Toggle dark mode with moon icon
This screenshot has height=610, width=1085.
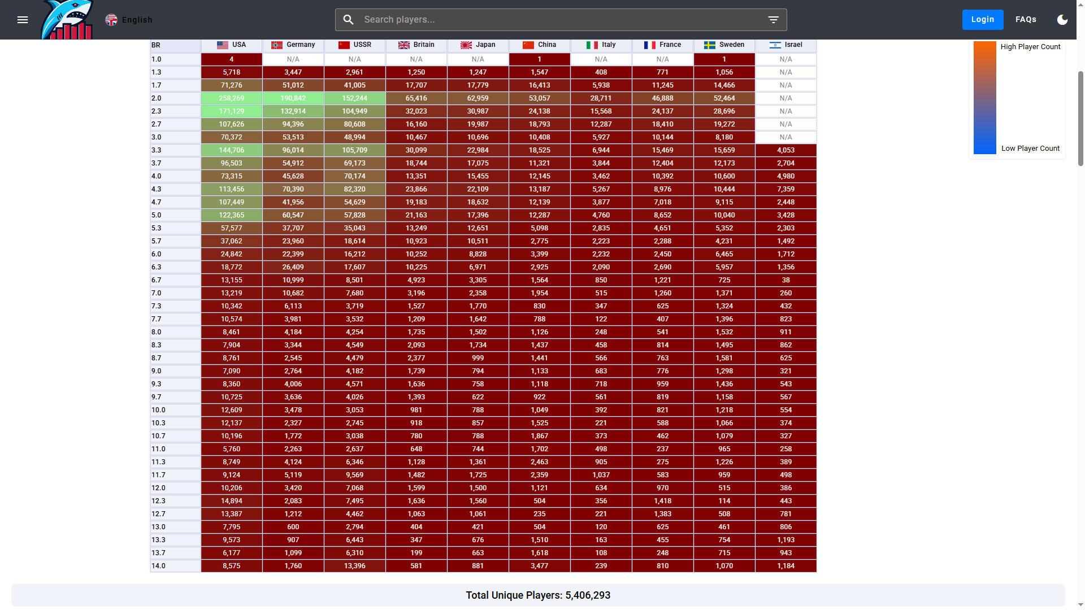[1062, 20]
